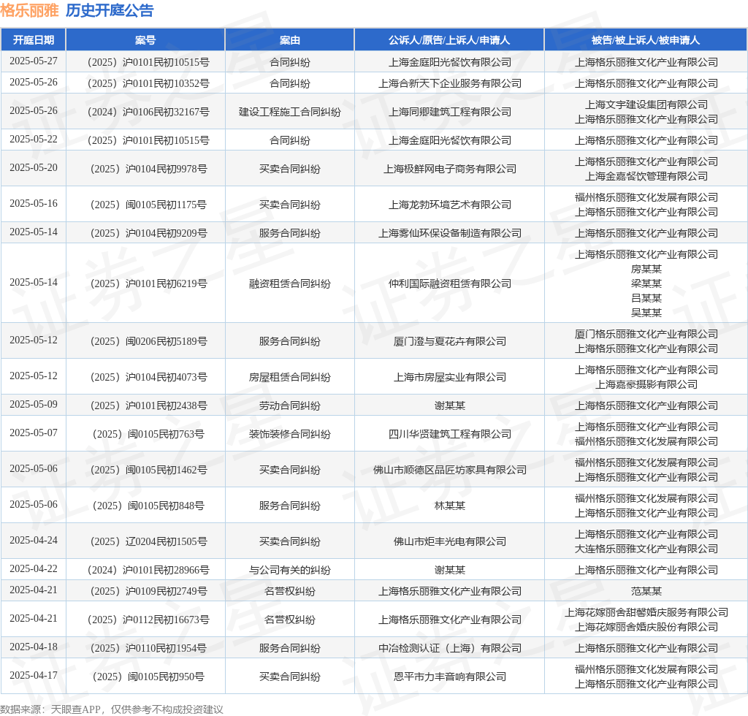Select defendant 大连格乐丽雅文化产业有限公司
The height and width of the screenshot is (716, 748).
pos(646,549)
